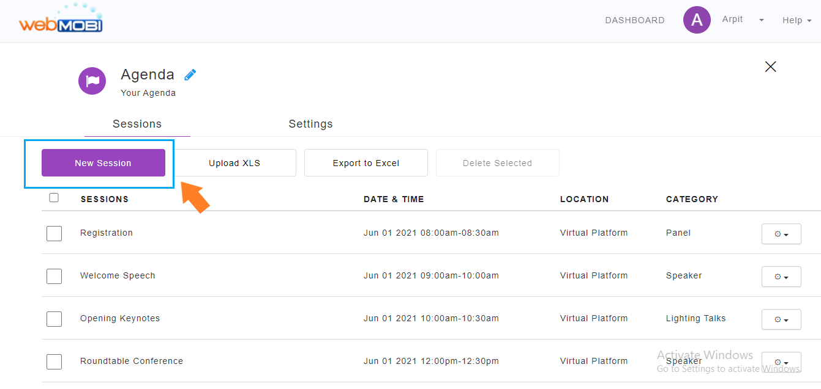821x389 pixels.
Task: Click the SESSIONS column header
Action: click(105, 199)
